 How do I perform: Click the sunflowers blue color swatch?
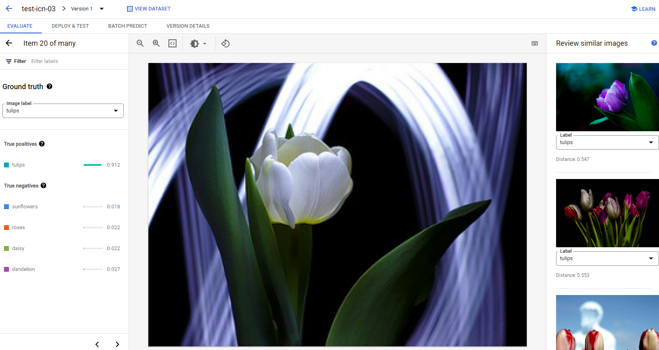(6, 207)
